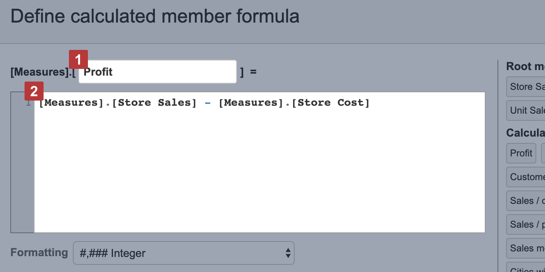The height and width of the screenshot is (272, 545).
Task: Click the "Define calculated member formula" title
Action: (155, 16)
